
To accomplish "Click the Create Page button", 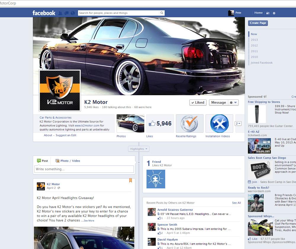I will coord(258,23).
